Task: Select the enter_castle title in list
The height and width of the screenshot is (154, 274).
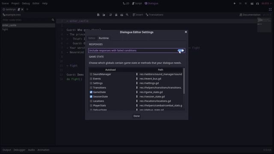Action: (28, 25)
